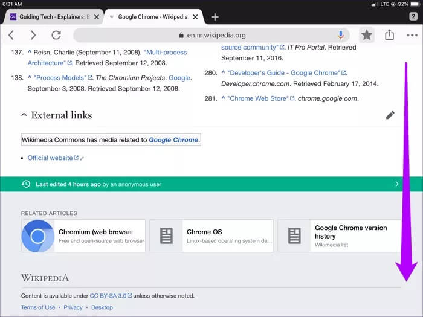Screen dimensions: 423x317
Task: Bookmark this page with the star
Action: [x=367, y=35]
